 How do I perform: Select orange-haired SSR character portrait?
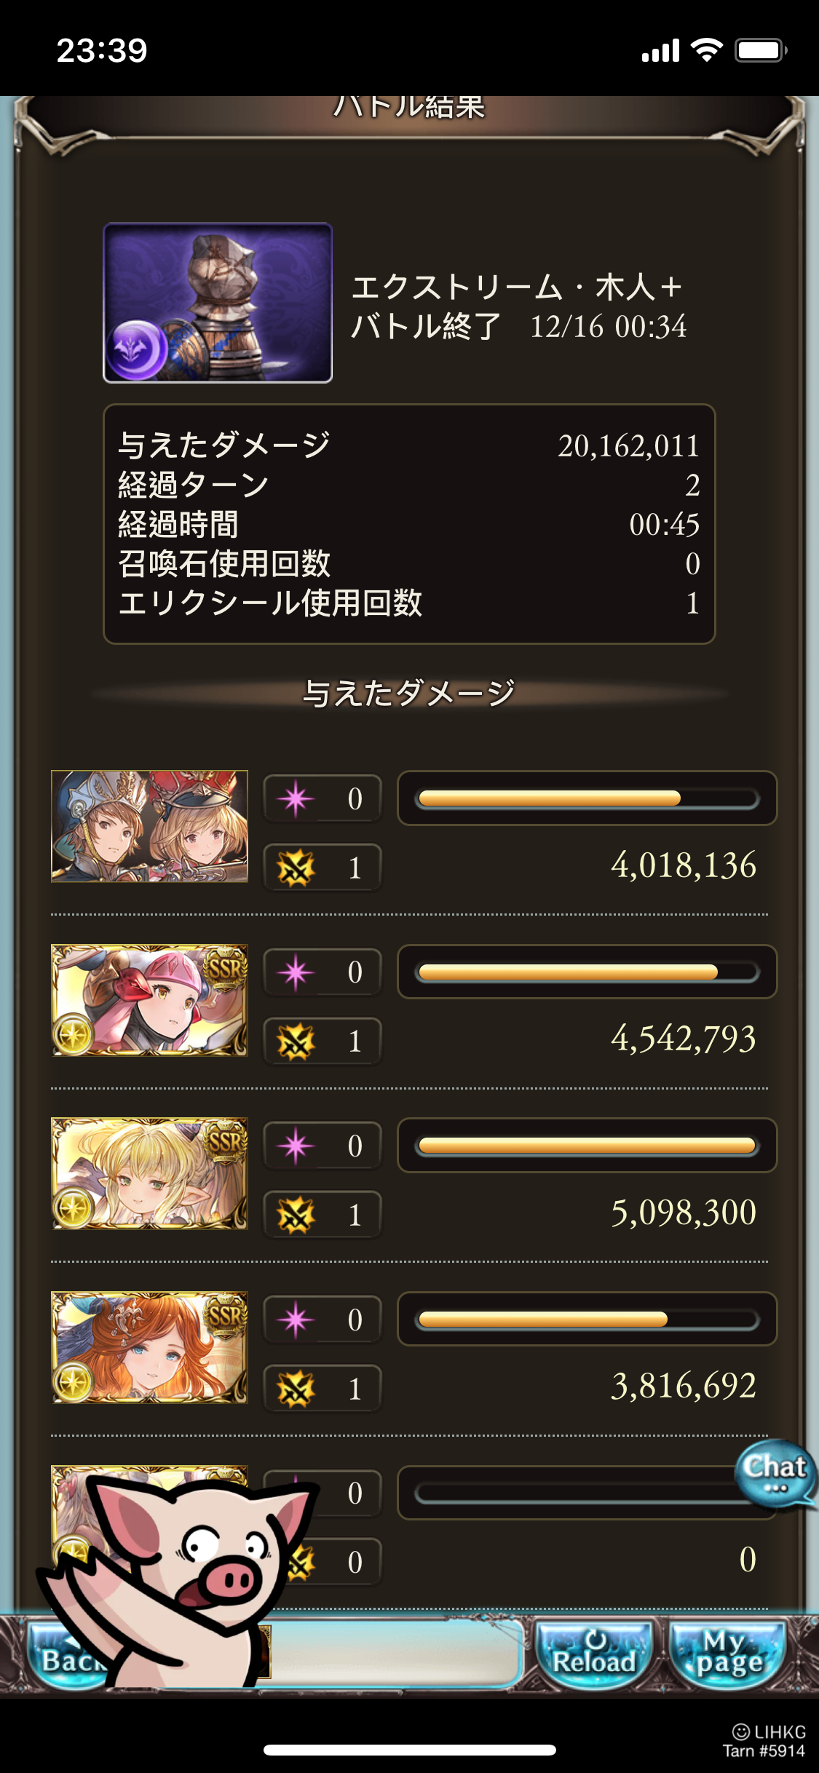[149, 1347]
